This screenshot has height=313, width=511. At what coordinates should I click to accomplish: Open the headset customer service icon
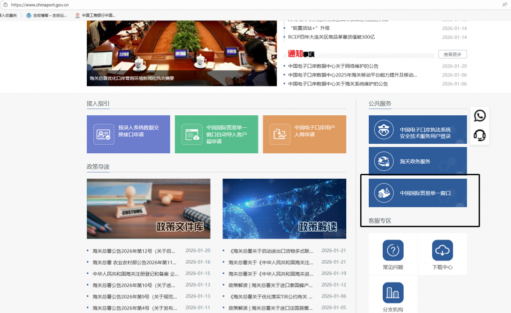pos(480,135)
